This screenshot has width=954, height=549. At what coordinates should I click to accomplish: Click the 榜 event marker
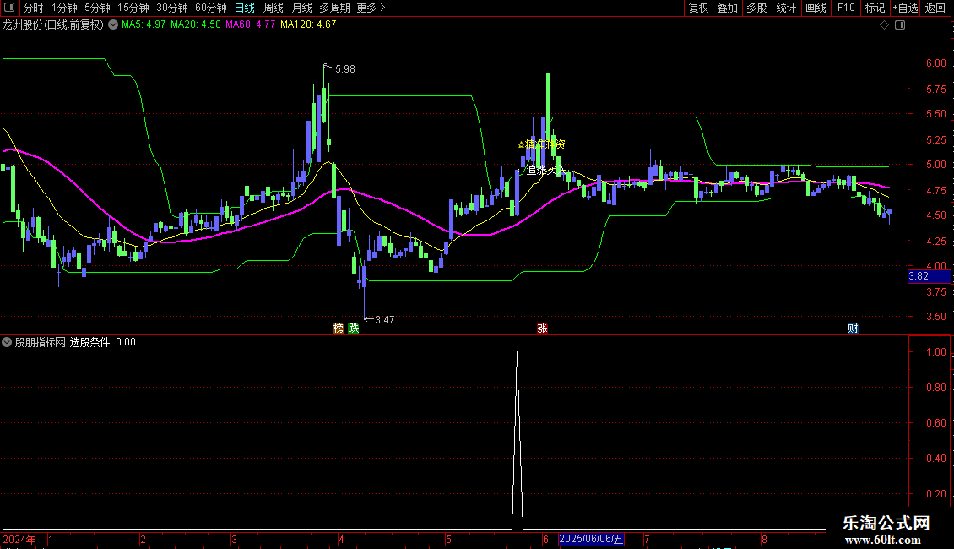[x=339, y=328]
